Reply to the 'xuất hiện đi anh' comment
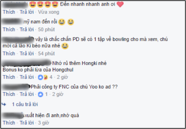This screenshot has height=129, width=186. click(27, 123)
